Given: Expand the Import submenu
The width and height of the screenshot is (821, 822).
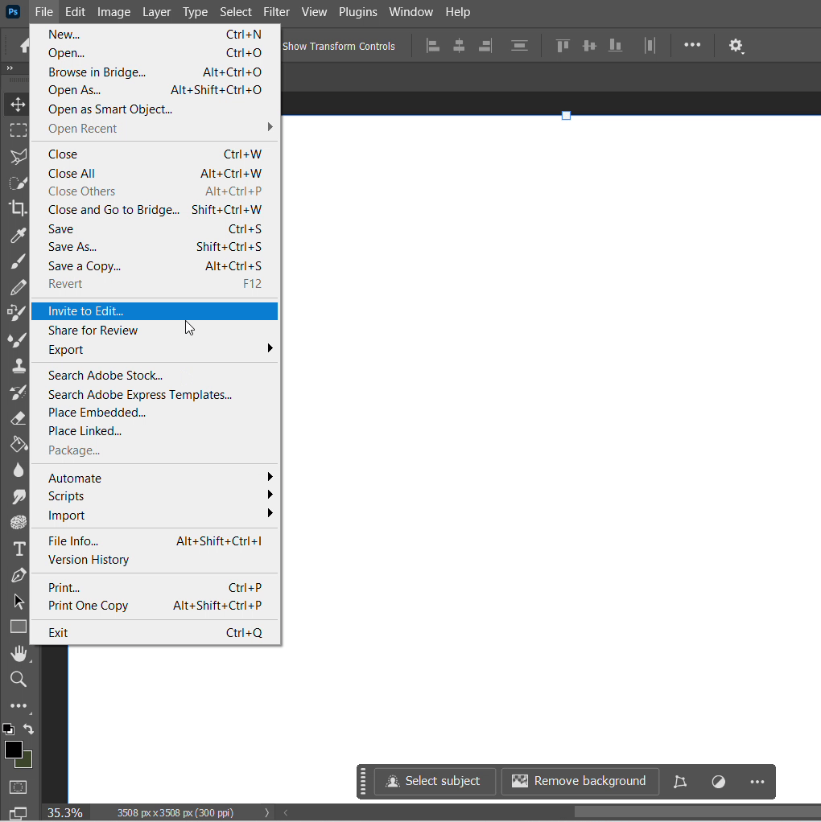Looking at the screenshot, I should click(x=155, y=515).
